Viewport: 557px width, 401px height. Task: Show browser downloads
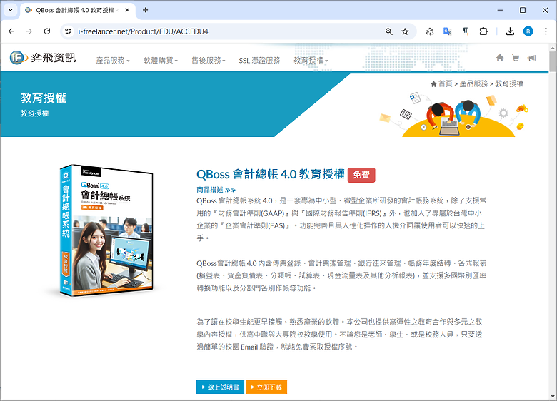click(x=510, y=31)
